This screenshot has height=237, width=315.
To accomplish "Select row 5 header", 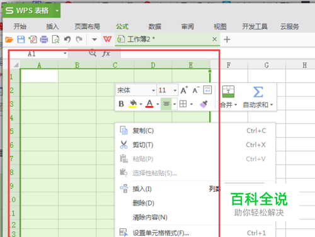I will 12,131.
